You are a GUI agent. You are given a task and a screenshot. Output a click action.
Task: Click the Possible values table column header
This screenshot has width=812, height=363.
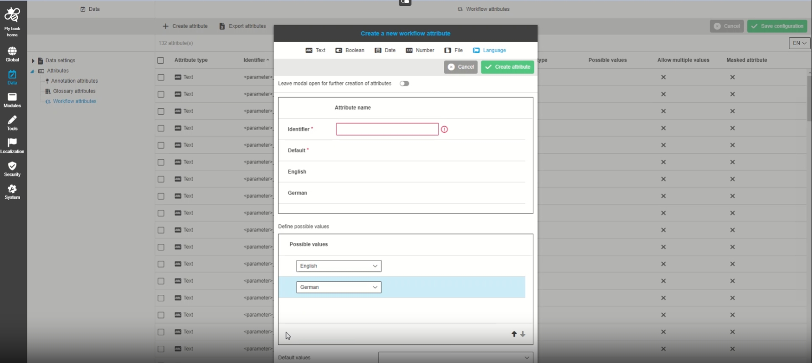coord(607,60)
